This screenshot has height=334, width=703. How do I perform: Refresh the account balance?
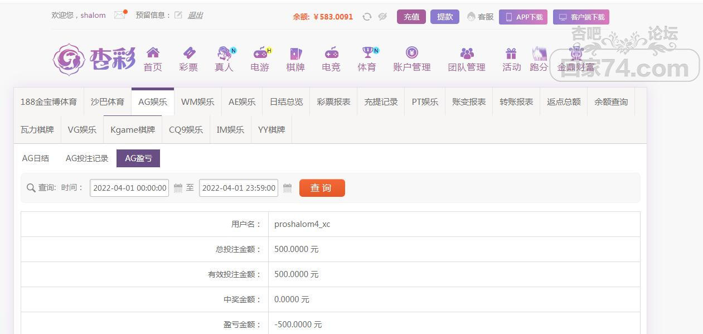click(x=367, y=17)
